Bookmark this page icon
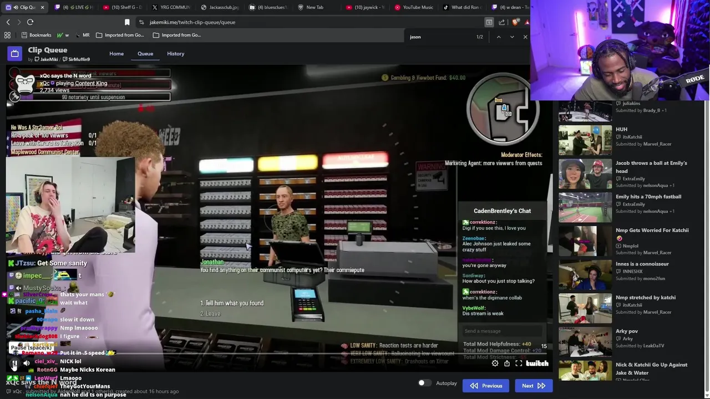 pyautogui.click(x=127, y=22)
